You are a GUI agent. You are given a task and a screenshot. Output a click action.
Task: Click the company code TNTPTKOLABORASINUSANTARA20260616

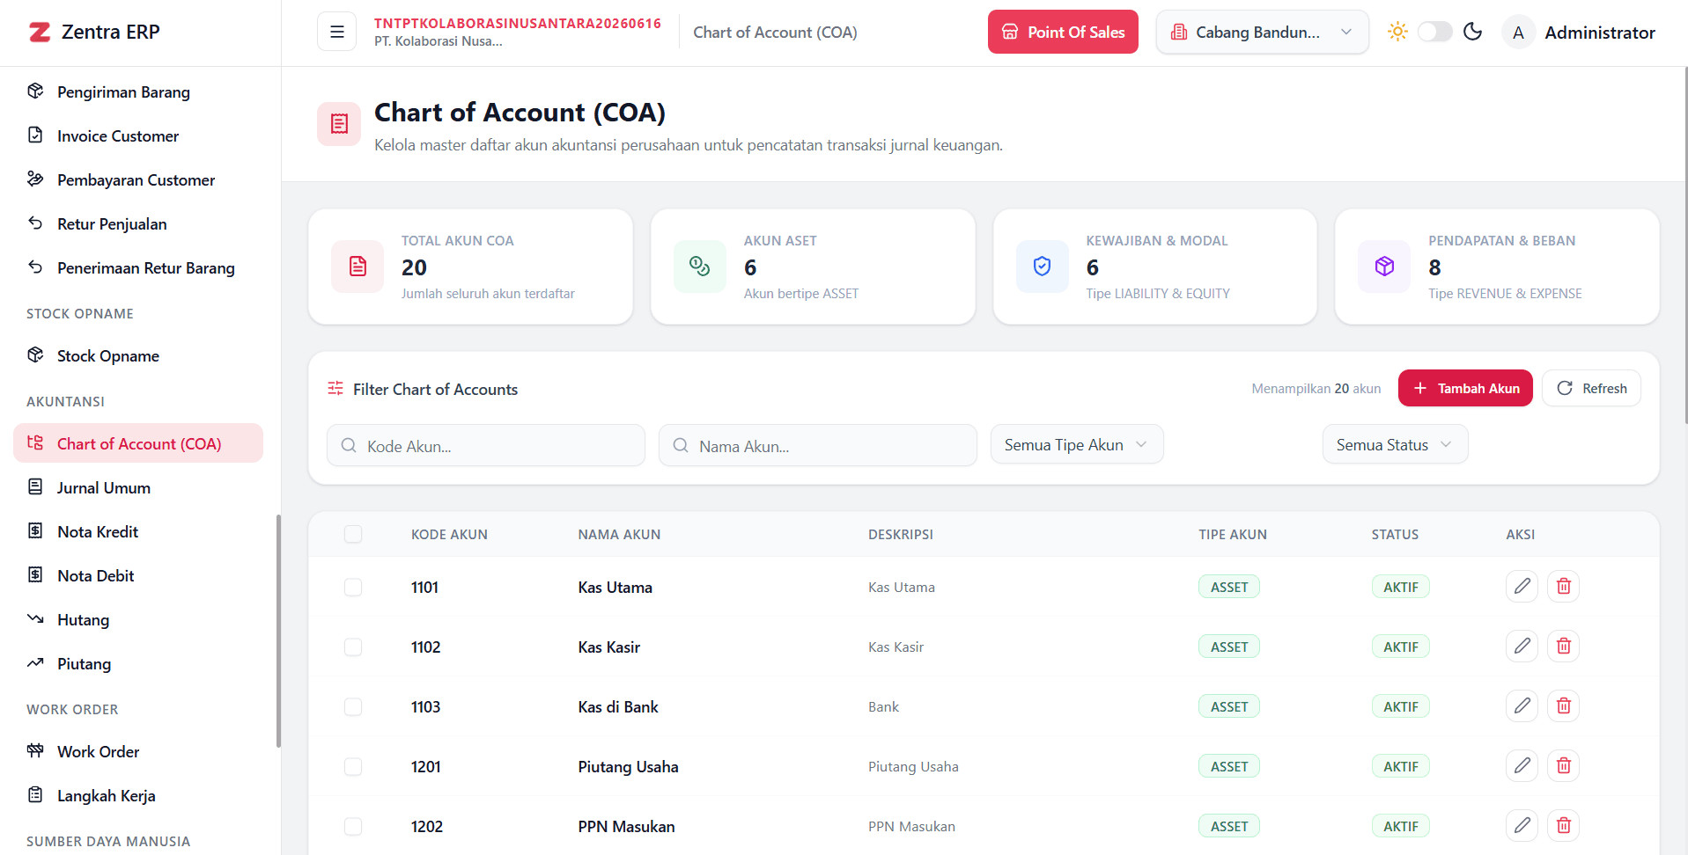pos(518,23)
